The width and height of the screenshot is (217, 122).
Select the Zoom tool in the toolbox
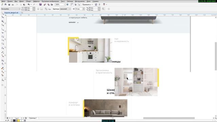coord(2,25)
